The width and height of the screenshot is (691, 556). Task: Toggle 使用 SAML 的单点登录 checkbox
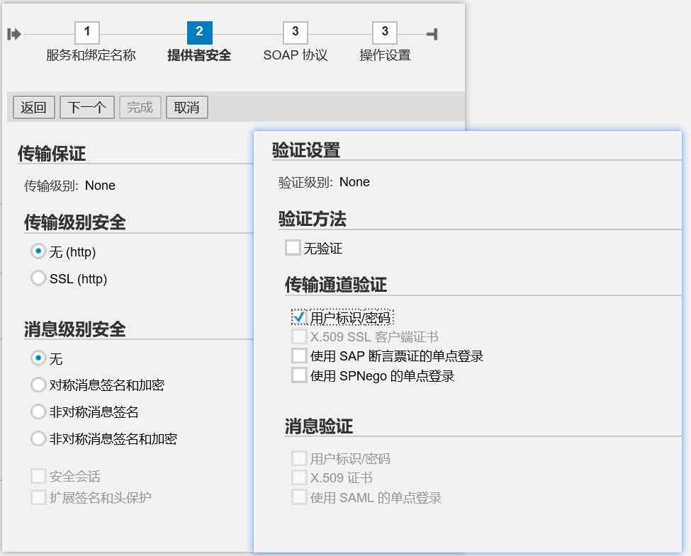[299, 497]
